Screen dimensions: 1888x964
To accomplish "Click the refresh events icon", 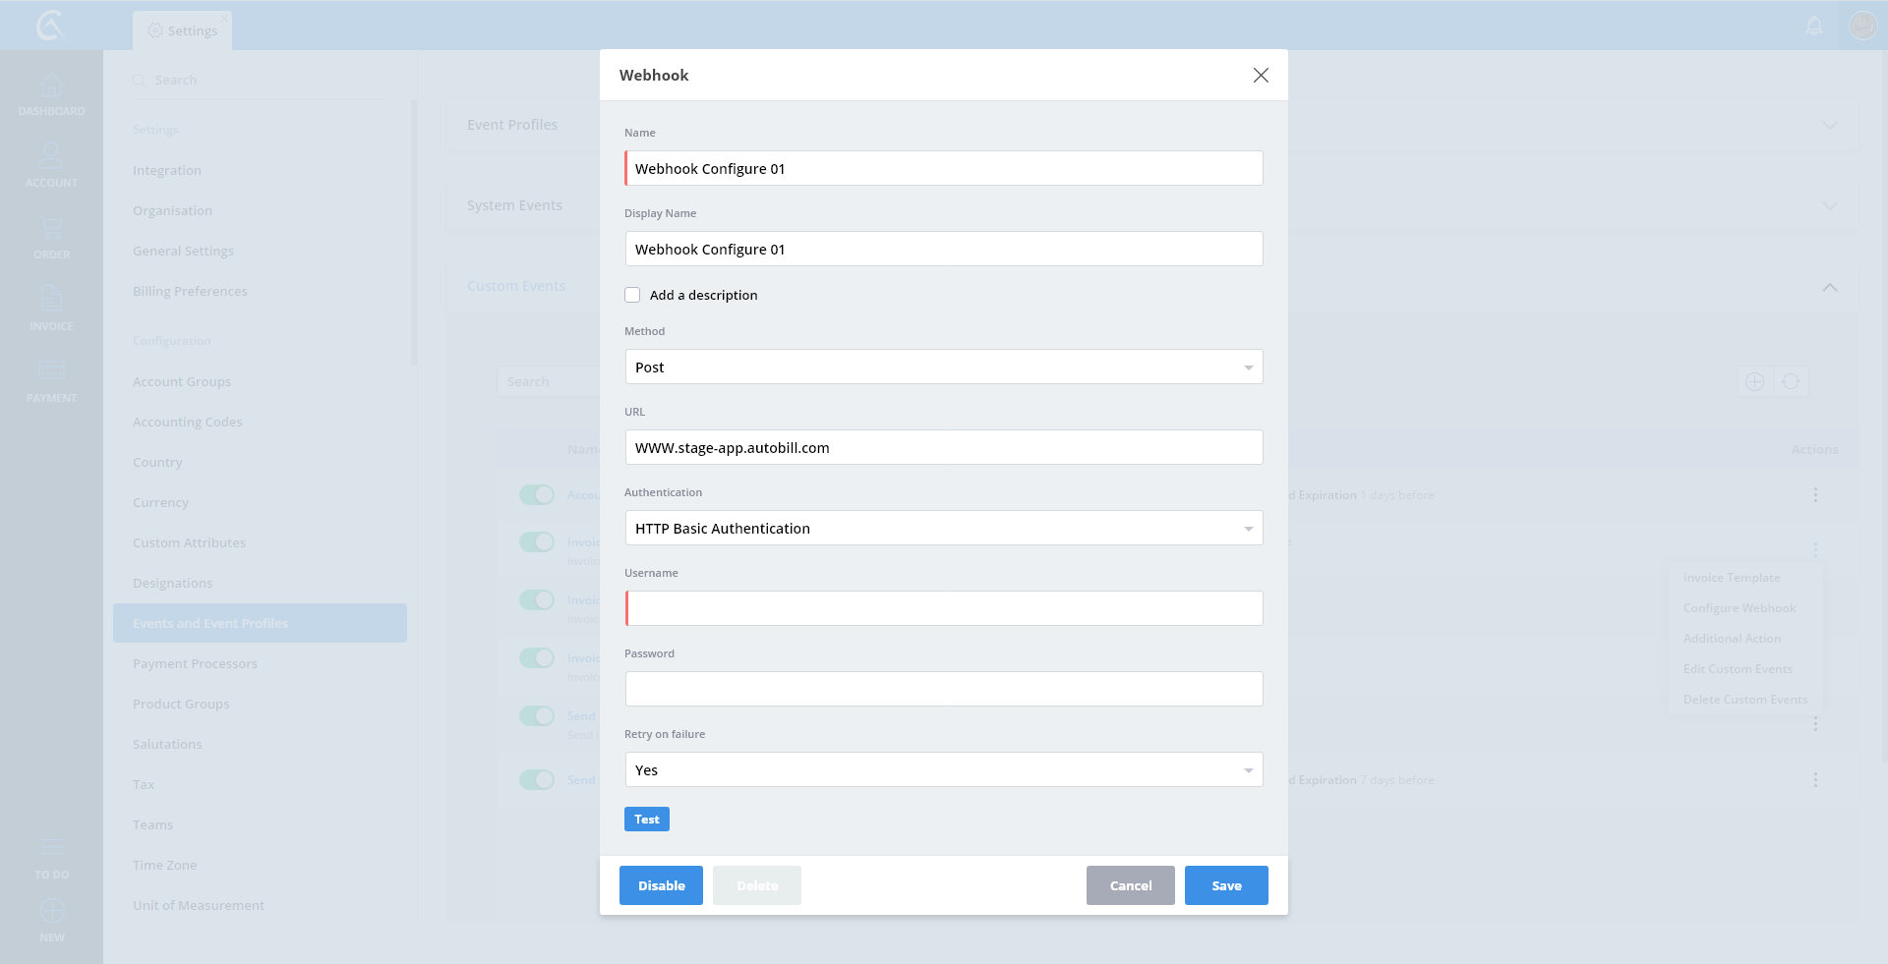I will click(x=1791, y=381).
